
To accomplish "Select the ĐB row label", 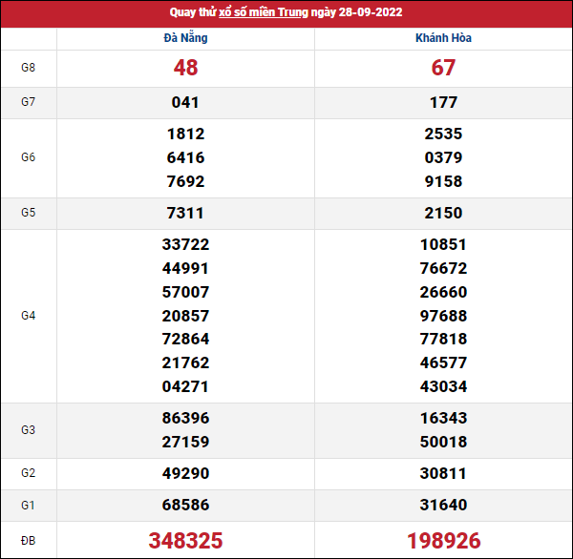I will click(x=29, y=541).
